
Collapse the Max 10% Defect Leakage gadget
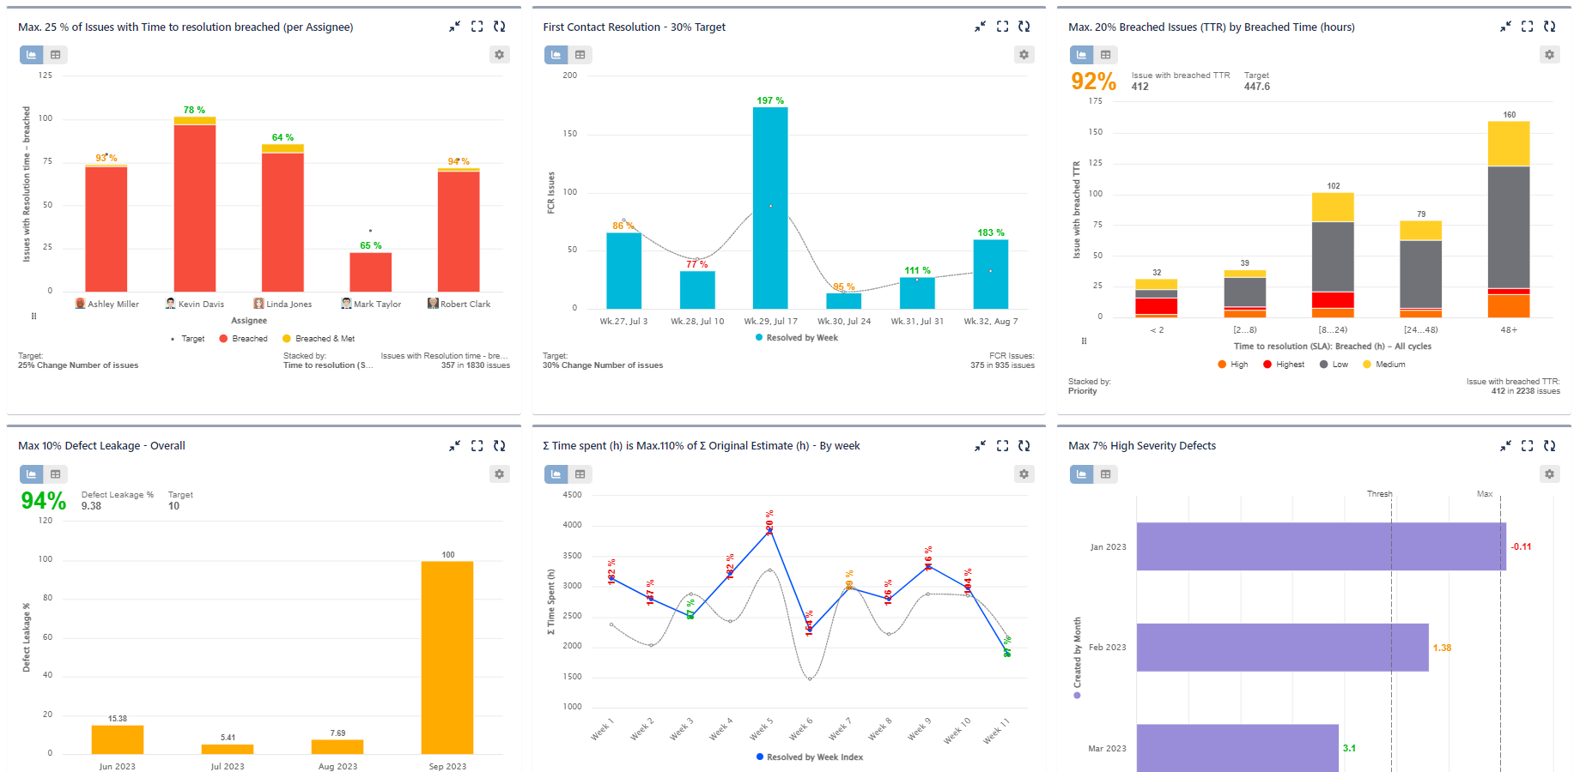tap(454, 446)
